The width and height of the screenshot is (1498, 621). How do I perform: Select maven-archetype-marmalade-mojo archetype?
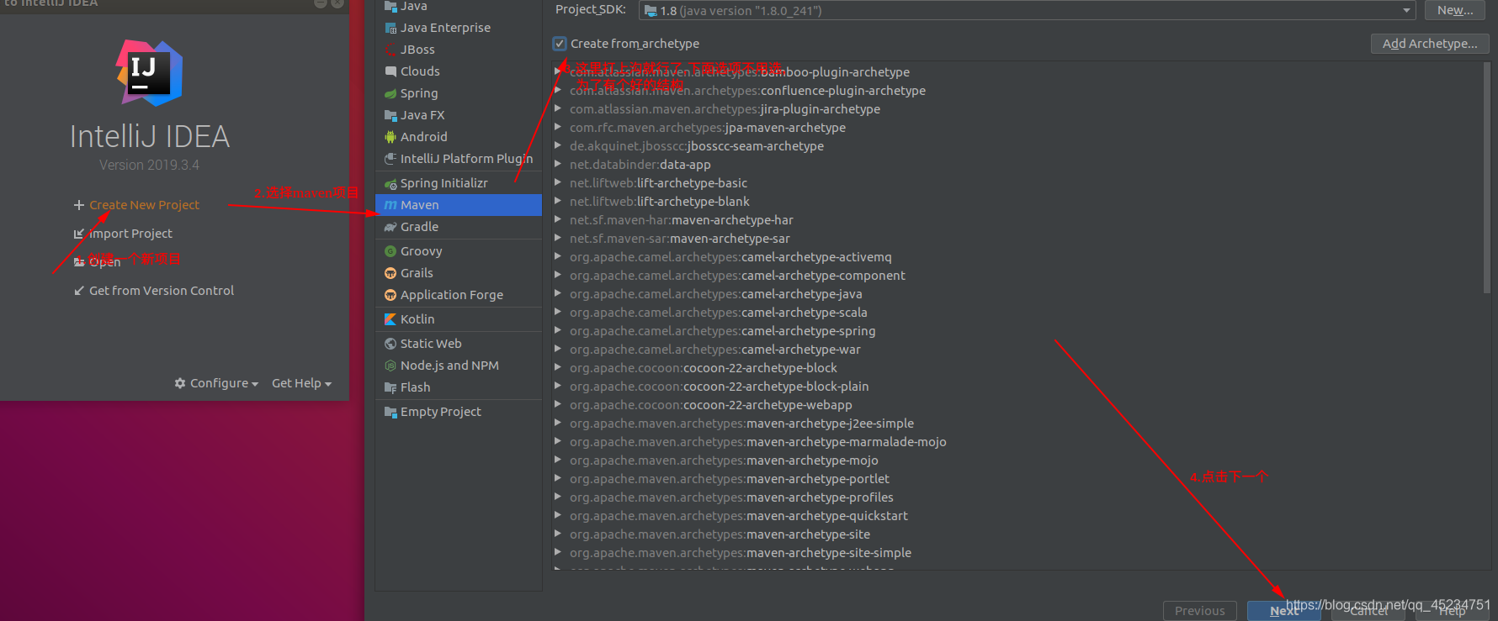tap(758, 442)
